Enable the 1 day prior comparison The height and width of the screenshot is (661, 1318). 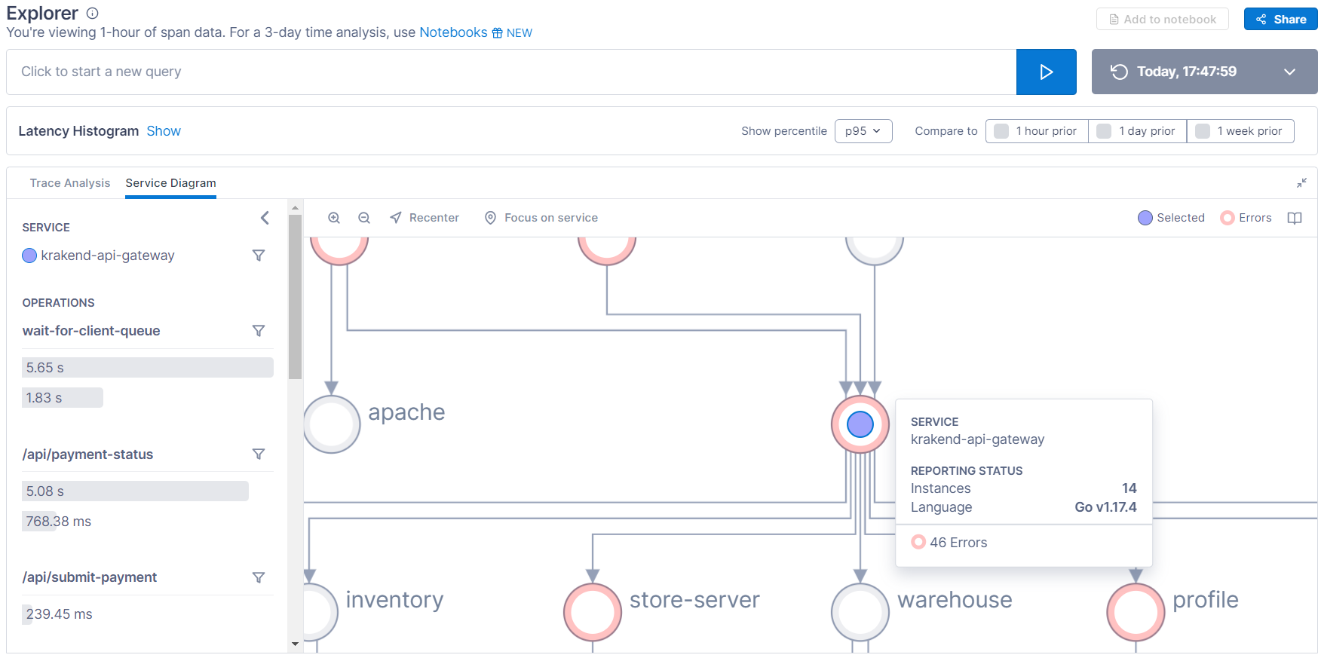pos(1104,131)
